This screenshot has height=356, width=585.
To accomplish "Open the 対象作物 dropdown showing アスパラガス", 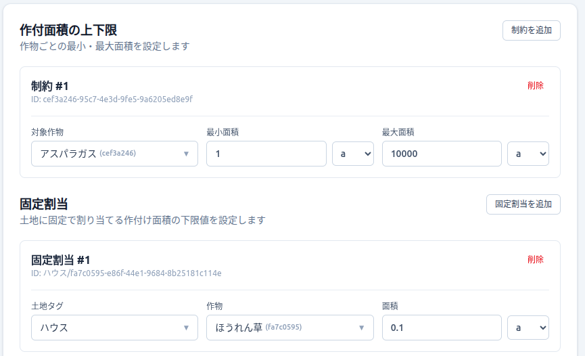I will point(114,154).
